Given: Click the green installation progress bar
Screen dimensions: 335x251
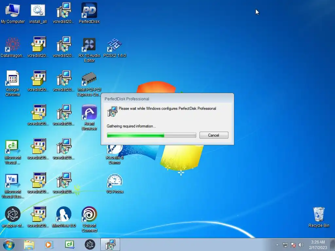Looking at the screenshot, I should (151, 135).
